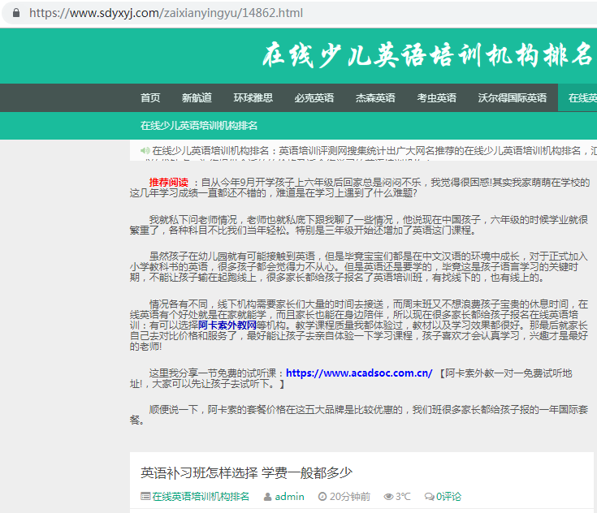Visit the https://www.acadsoc.com.cn/ link
The height and width of the screenshot is (513, 597).
pyautogui.click(x=358, y=373)
